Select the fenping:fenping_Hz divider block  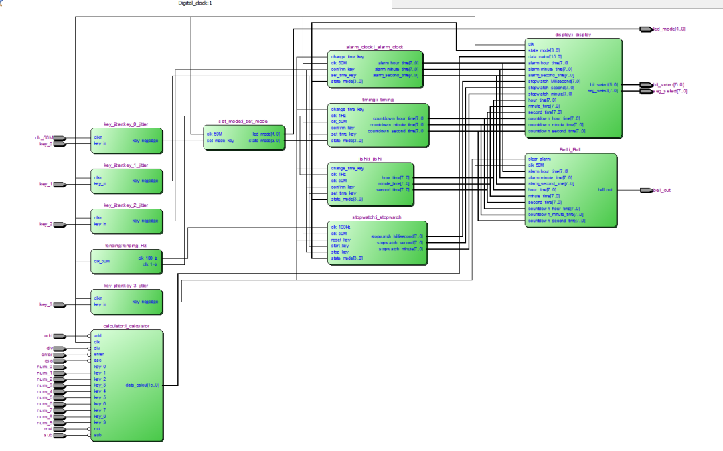pyautogui.click(x=127, y=261)
